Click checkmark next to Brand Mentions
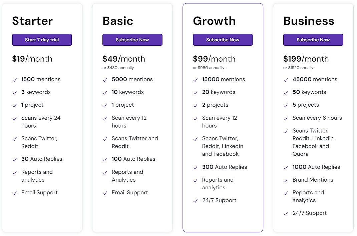This screenshot has width=357, height=236. (286, 180)
